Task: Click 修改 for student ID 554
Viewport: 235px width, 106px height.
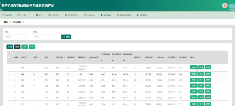Action: pyautogui.click(x=201, y=74)
